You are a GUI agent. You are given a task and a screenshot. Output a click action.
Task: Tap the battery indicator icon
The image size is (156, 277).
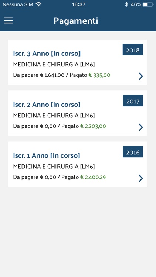pos(148,4)
